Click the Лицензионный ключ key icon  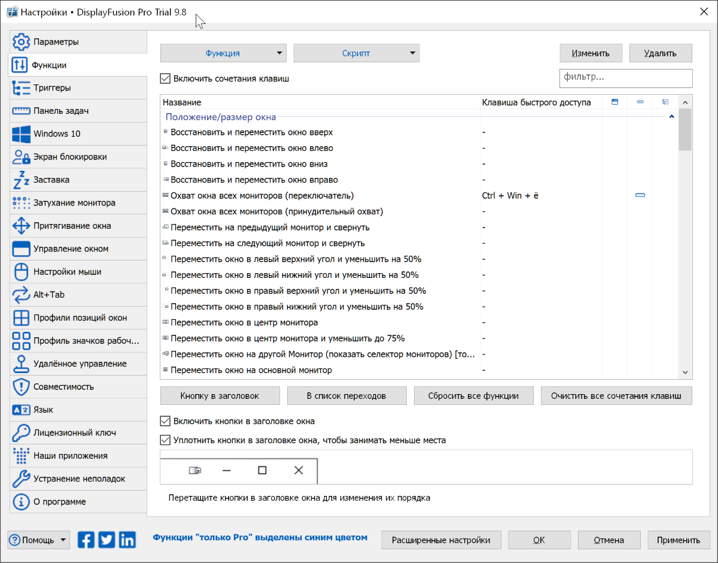click(x=21, y=432)
